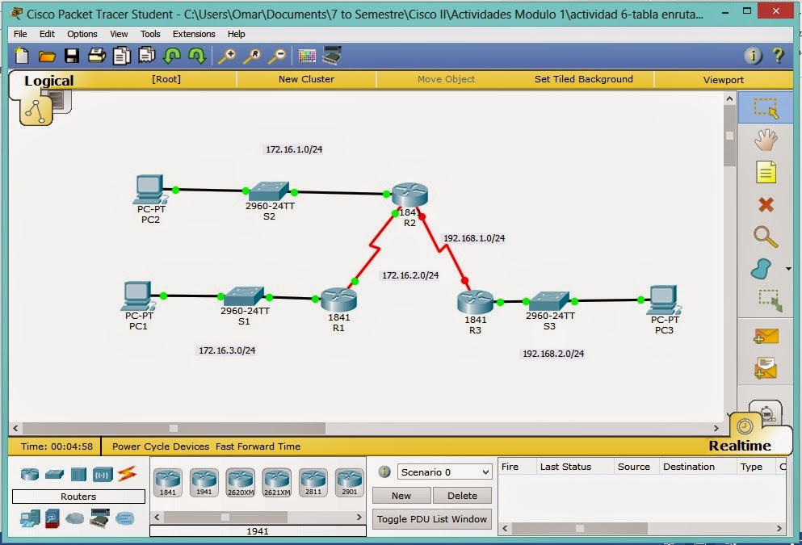Pick the Move Layout hand tool
The height and width of the screenshot is (545, 802).
click(x=766, y=140)
